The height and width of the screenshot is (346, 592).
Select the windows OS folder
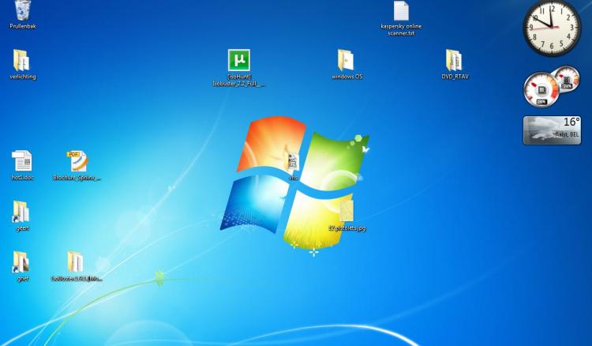346,61
